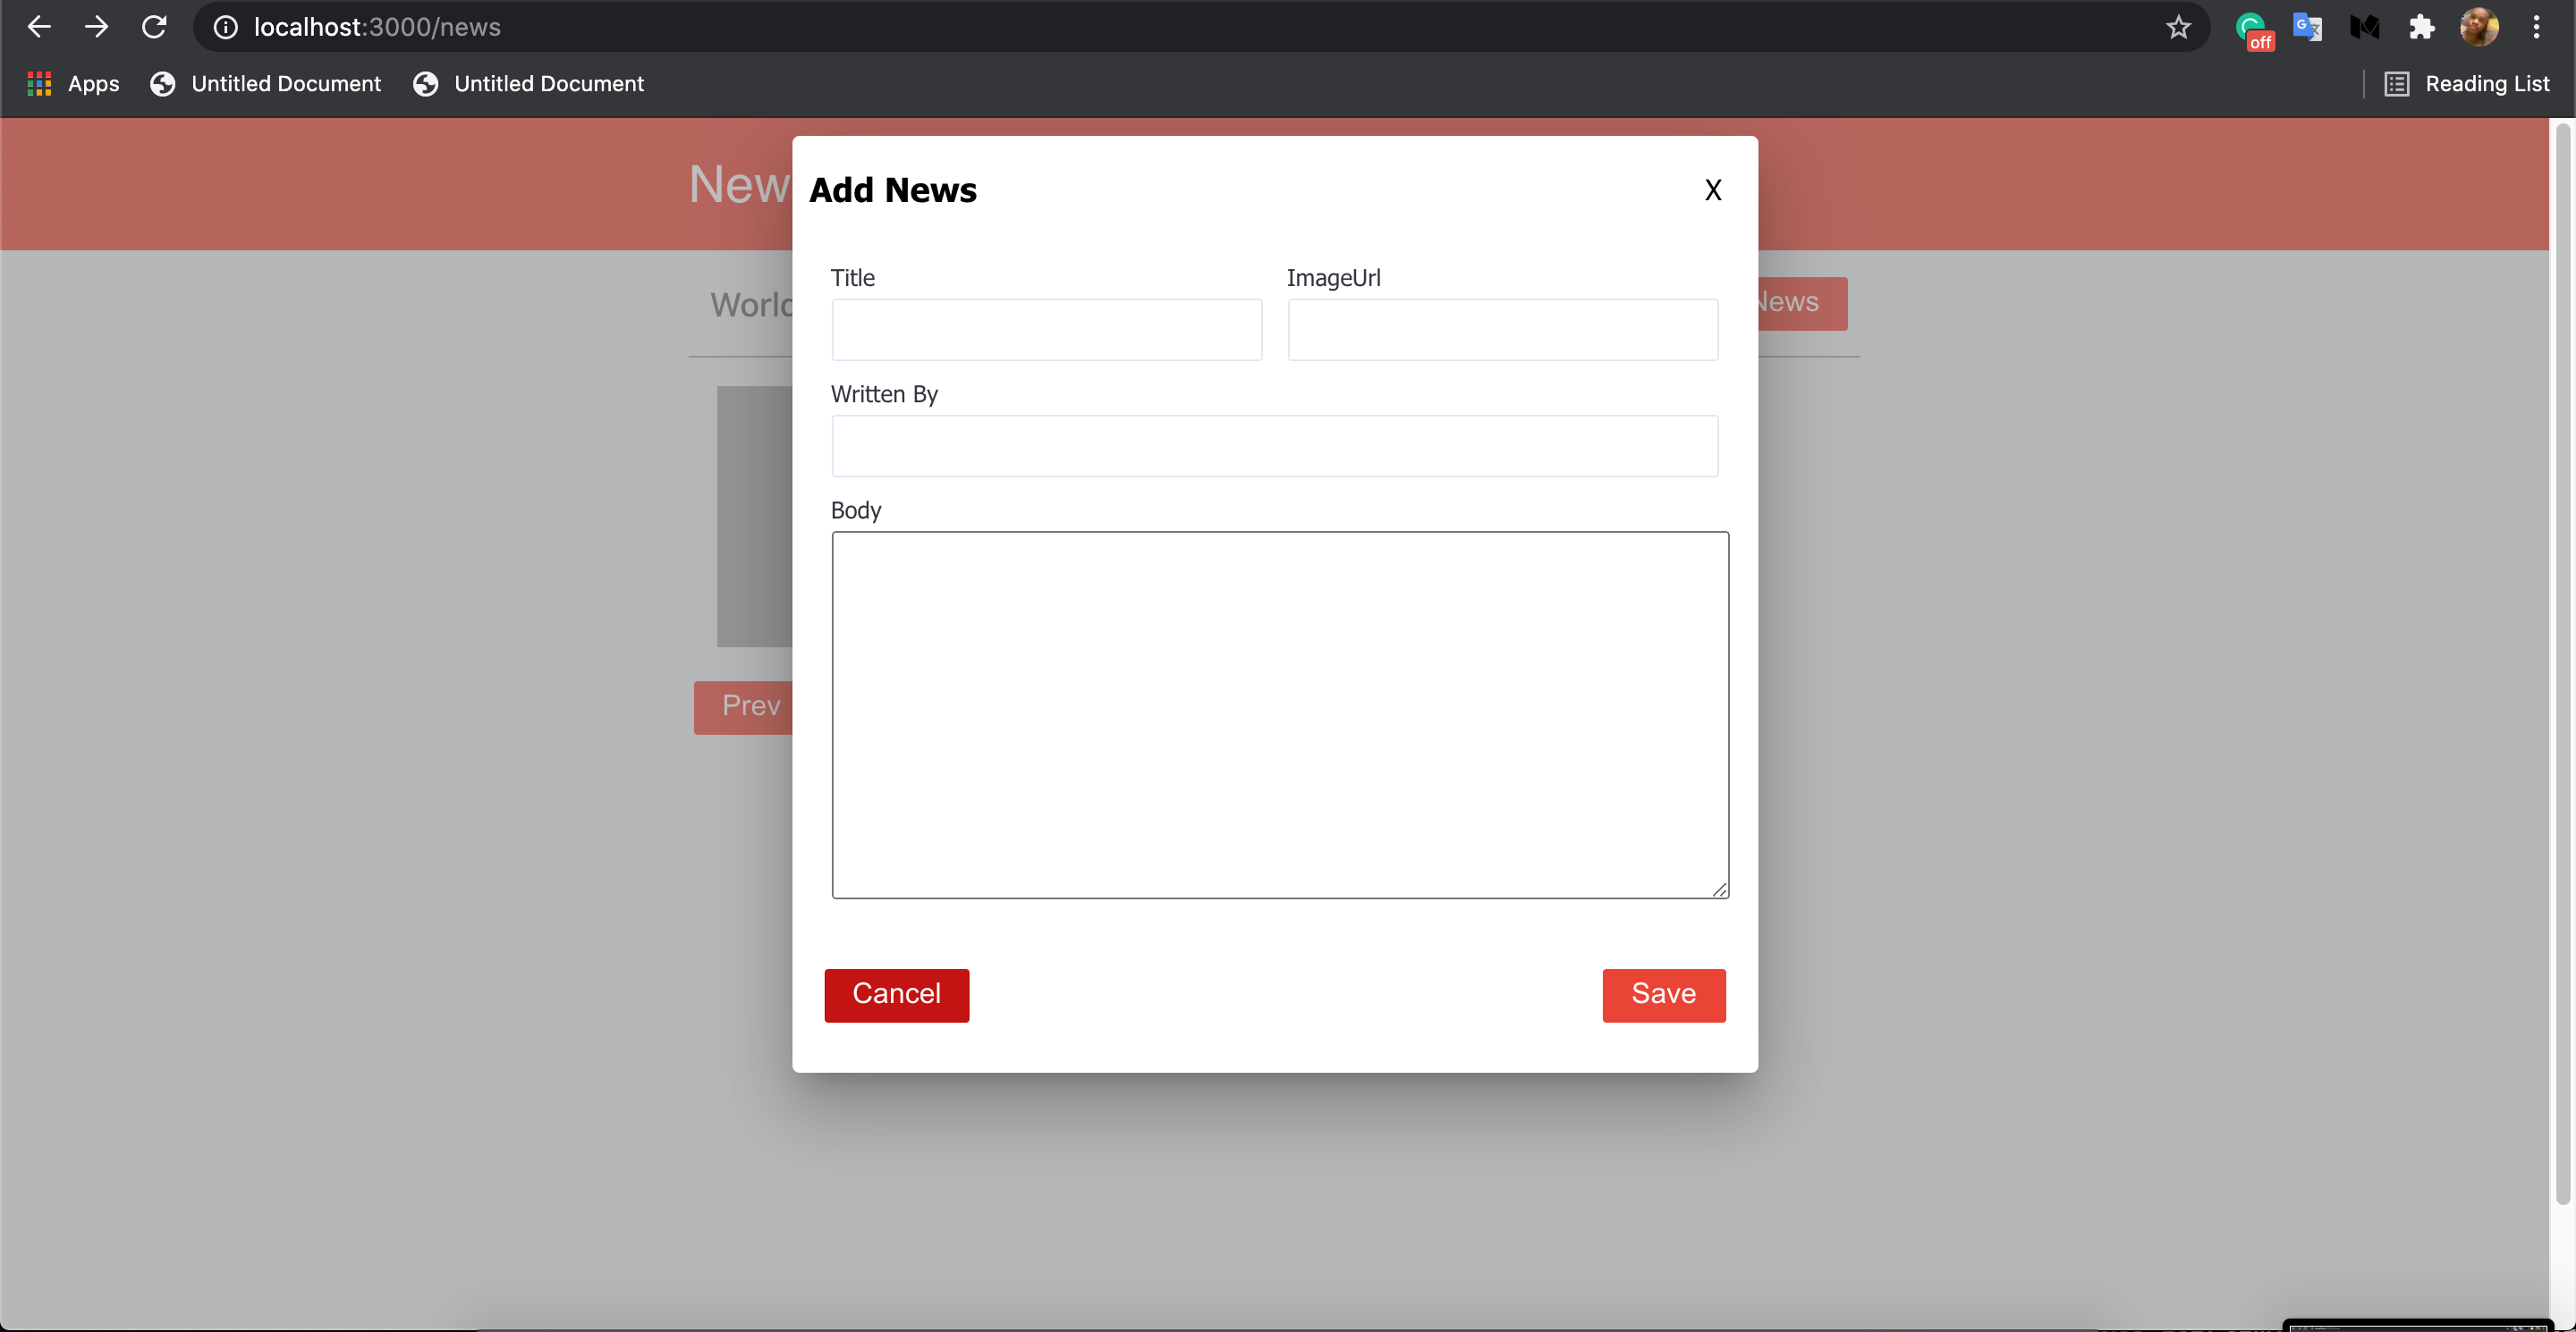The height and width of the screenshot is (1332, 2576).
Task: Navigate back using the browser back arrow
Action: pyautogui.click(x=39, y=27)
